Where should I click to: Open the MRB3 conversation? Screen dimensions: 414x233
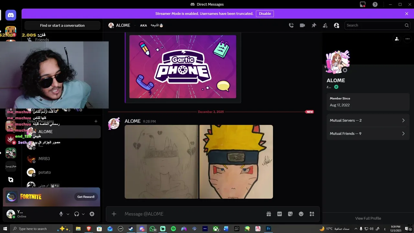tap(63, 159)
